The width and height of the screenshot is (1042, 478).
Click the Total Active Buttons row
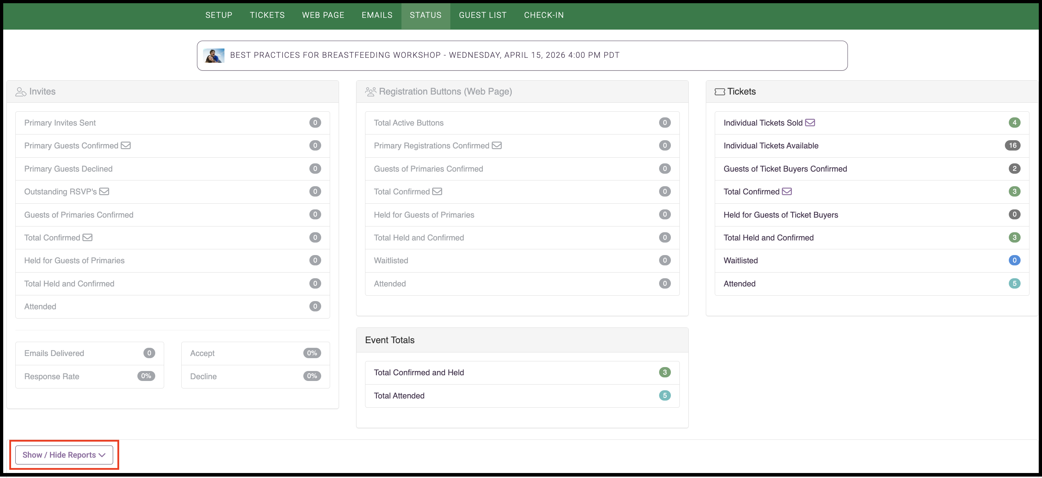[x=522, y=123]
